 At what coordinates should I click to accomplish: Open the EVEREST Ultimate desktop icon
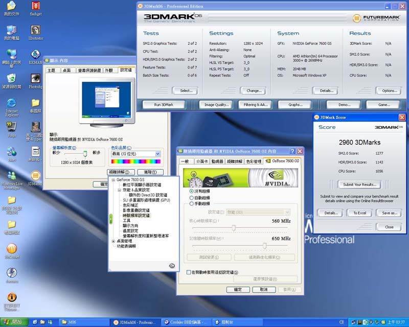11,301
